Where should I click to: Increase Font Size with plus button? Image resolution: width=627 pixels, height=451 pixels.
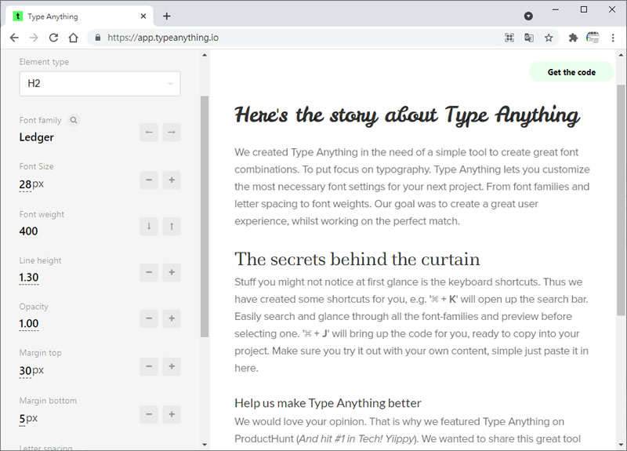point(172,180)
